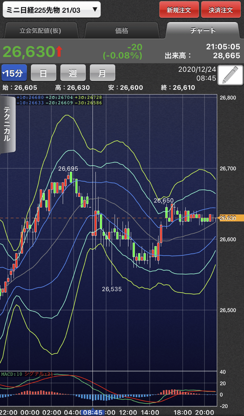Click the 26,650 peak price label
Viewport: 244px width, 416px height.
(164, 201)
